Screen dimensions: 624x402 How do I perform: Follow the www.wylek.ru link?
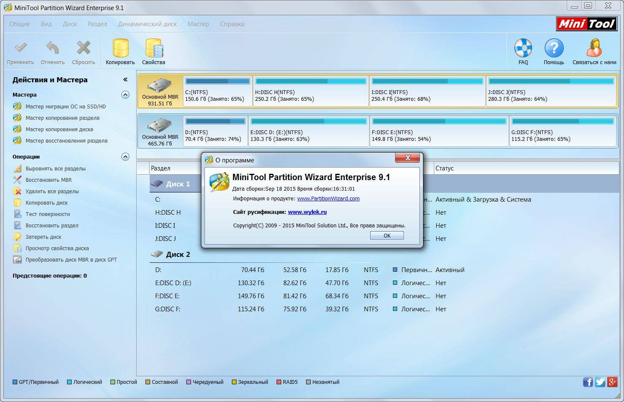point(307,212)
